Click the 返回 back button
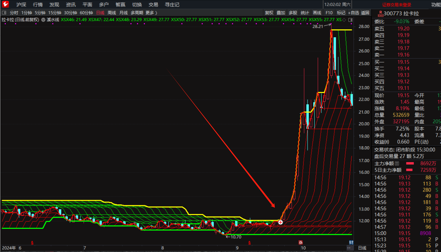 (365, 13)
